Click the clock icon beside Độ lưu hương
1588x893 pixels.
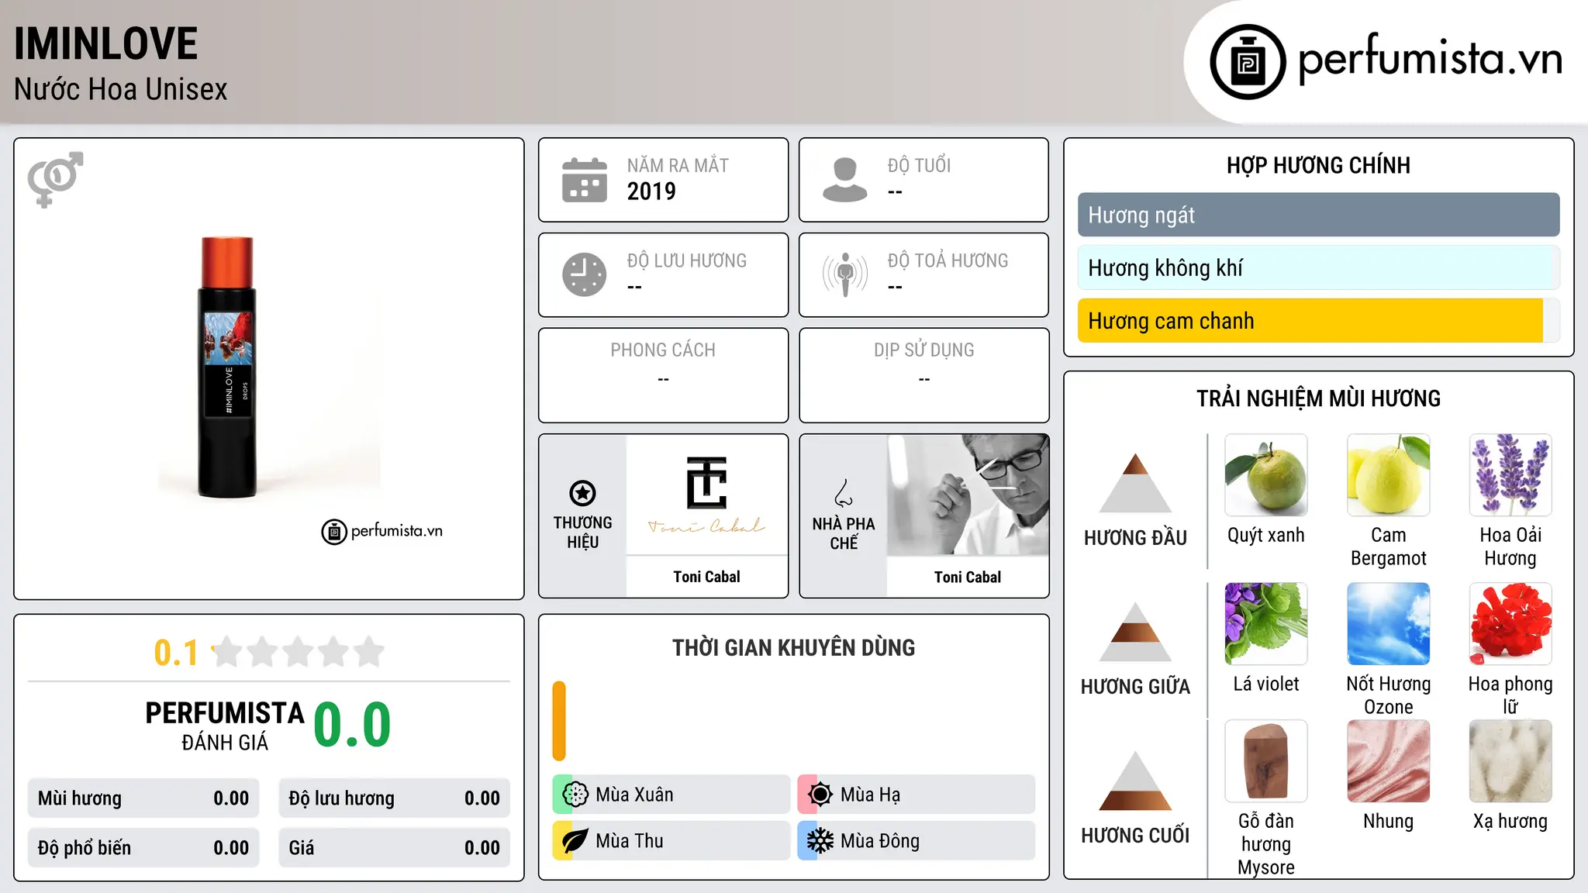(x=585, y=274)
